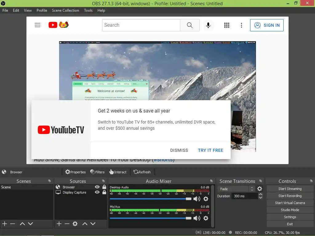The width and height of the screenshot is (315, 236).
Task: Add a new source with plus icon
Action: 59,224
